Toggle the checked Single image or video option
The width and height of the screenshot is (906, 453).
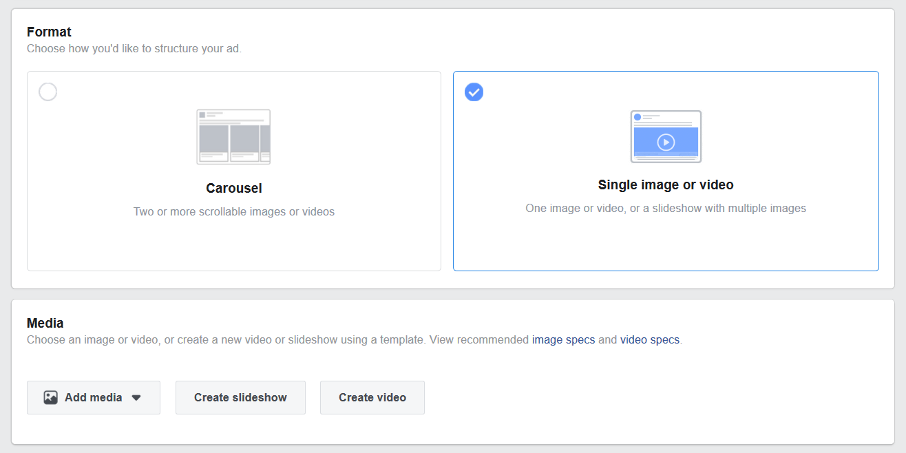474,92
